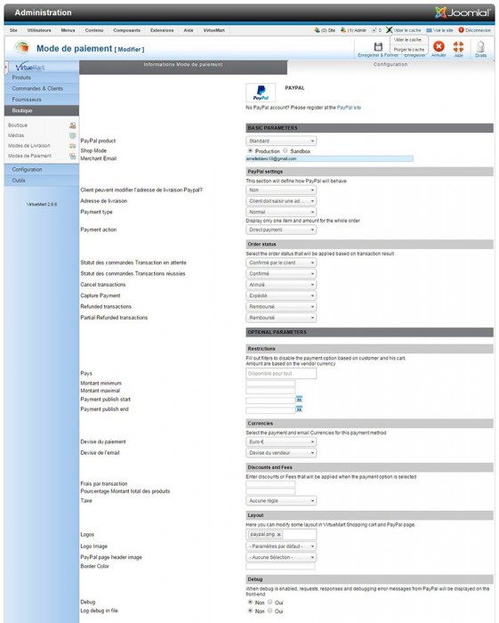Set Debug to Non

pyautogui.click(x=250, y=602)
